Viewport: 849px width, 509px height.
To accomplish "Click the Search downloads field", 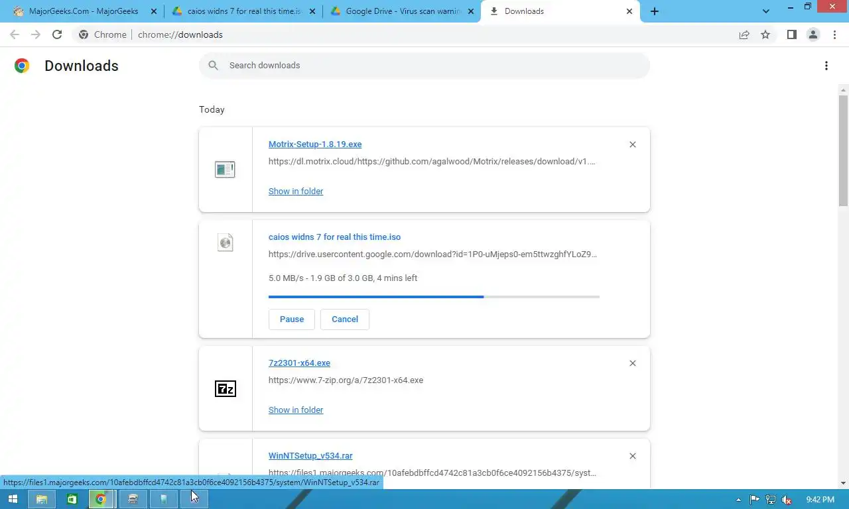I will pyautogui.click(x=424, y=65).
